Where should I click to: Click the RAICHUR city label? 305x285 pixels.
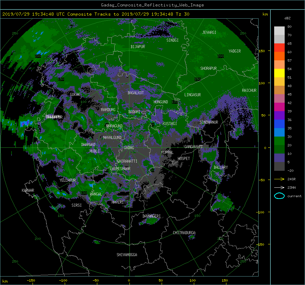point(249,90)
